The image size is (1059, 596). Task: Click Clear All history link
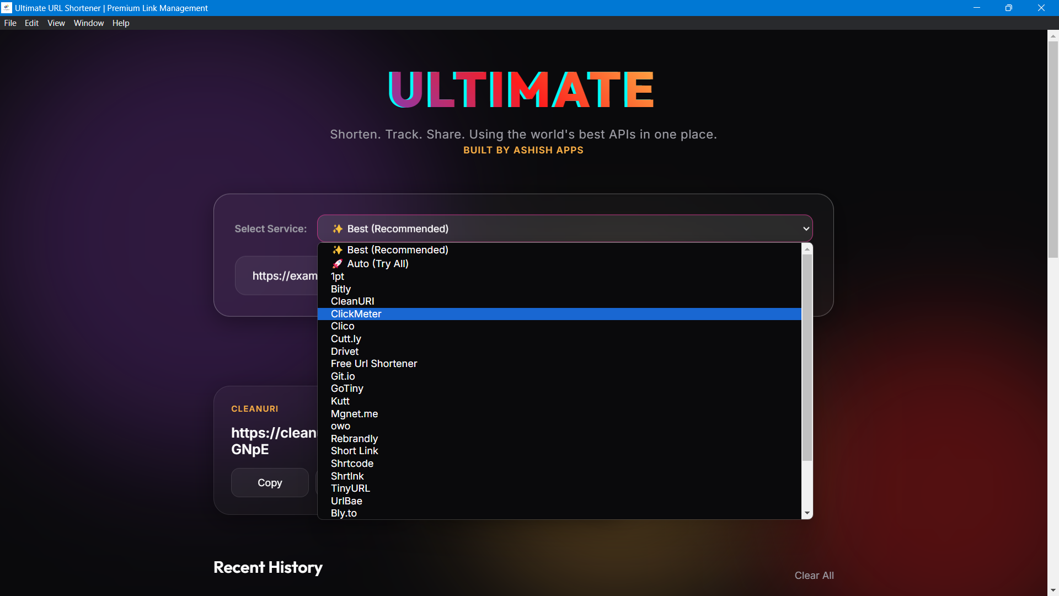(x=814, y=576)
